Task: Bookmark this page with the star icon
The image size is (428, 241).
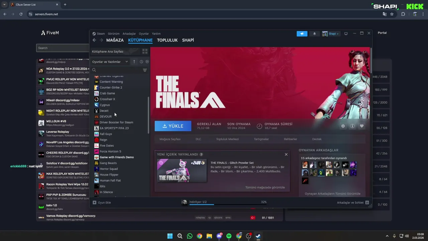Action: (x=392, y=14)
